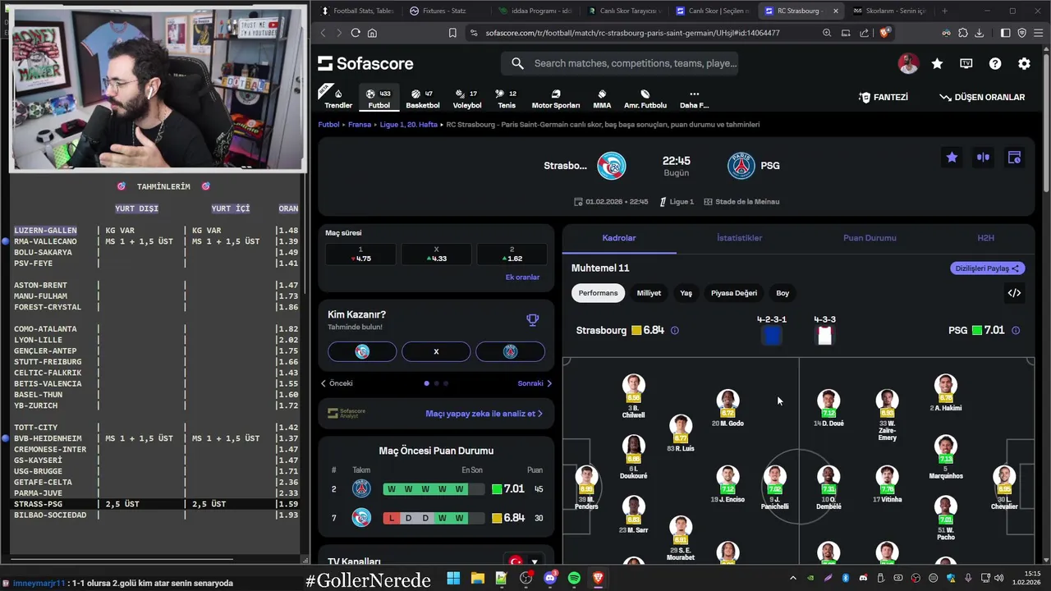Screen dimensions: 1051x591
Task: Open the Trendler sport category
Action: (338, 98)
